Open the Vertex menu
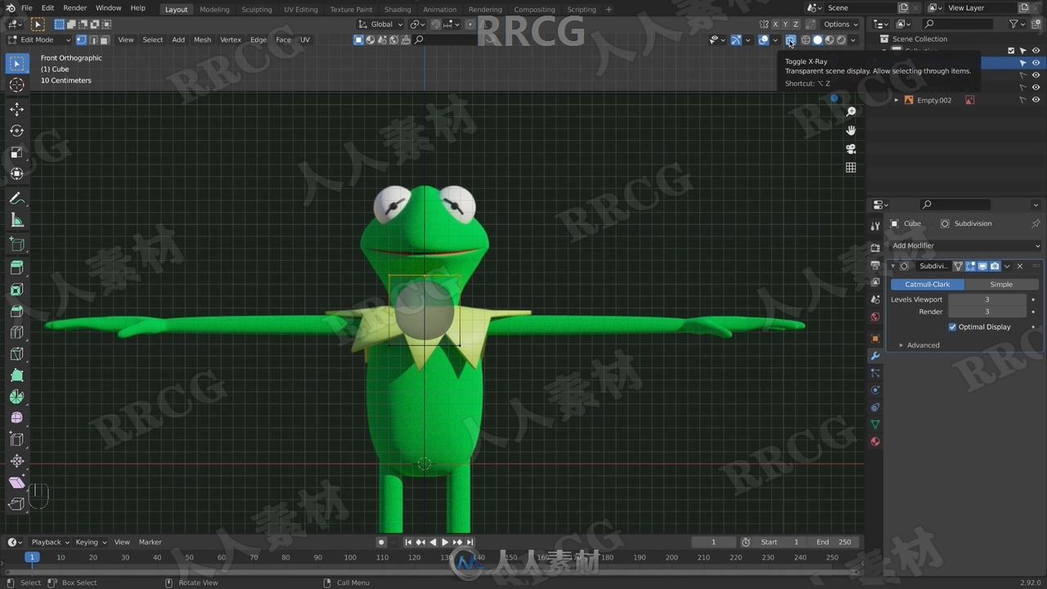Screen dimensions: 1047x589 (x=231, y=39)
